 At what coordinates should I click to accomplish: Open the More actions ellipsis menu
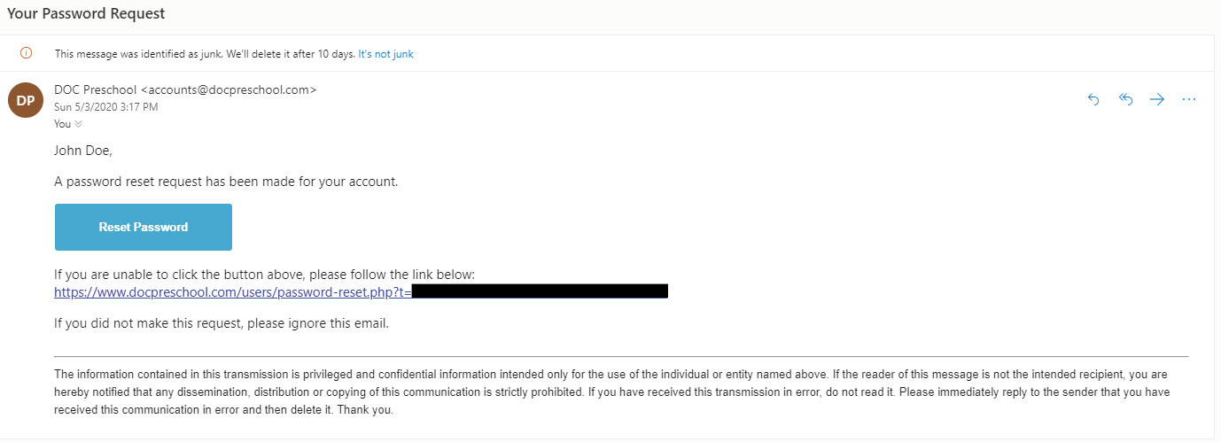[1189, 100]
